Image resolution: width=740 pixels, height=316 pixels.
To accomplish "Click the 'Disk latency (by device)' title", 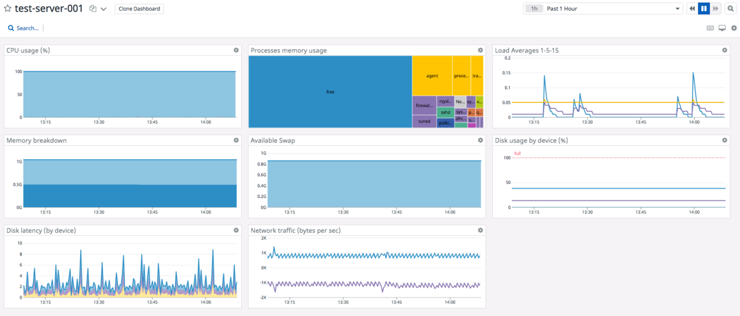I will pyautogui.click(x=41, y=230).
